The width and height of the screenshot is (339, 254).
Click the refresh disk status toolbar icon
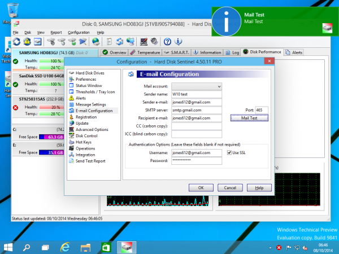16,41
